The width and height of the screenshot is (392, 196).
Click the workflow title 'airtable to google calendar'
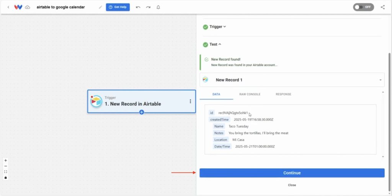point(61,7)
